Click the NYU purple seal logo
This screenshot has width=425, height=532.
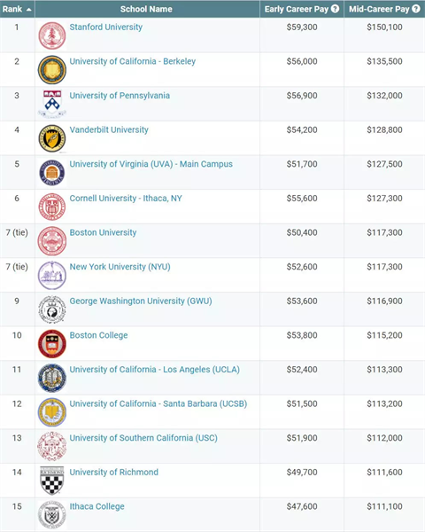[x=52, y=275]
